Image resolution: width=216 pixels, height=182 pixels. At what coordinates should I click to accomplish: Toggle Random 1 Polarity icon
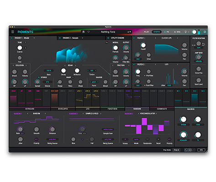tap(37, 139)
